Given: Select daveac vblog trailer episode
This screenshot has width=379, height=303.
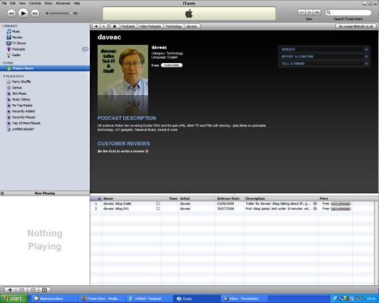Looking at the screenshot, I should (x=117, y=204).
